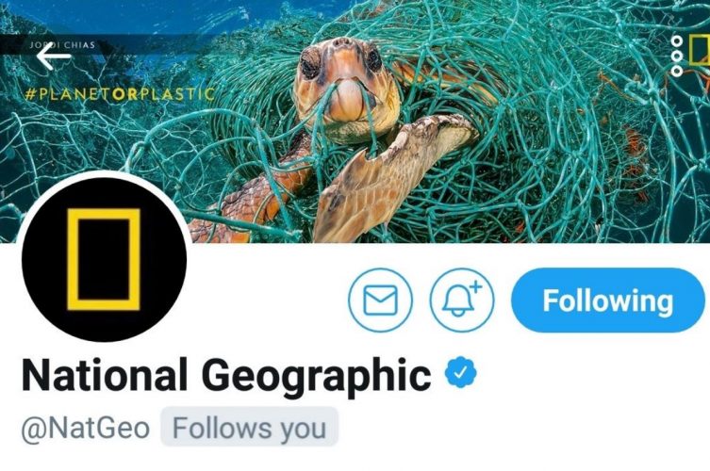
Task: Tap the turtle's head in the banner
Action: [346, 84]
